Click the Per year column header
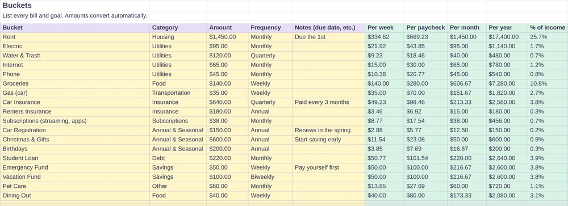The height and width of the screenshot is (206, 568). tap(507, 27)
